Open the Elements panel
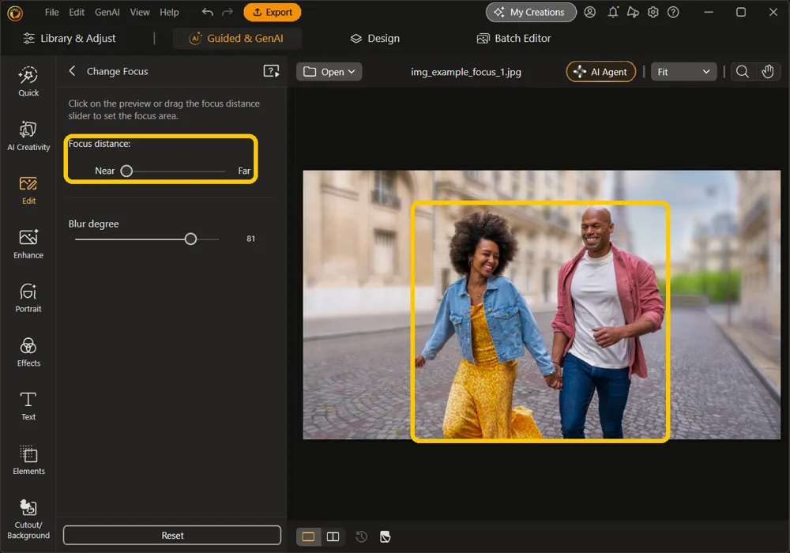Image resolution: width=790 pixels, height=553 pixels. click(x=28, y=461)
